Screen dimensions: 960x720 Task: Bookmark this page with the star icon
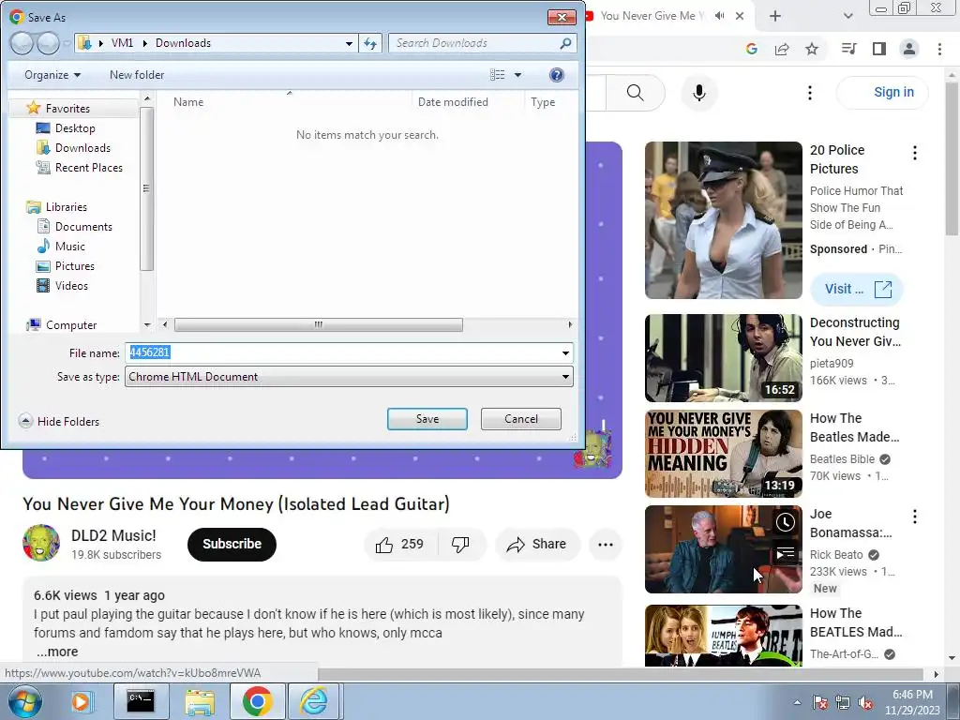(x=812, y=49)
